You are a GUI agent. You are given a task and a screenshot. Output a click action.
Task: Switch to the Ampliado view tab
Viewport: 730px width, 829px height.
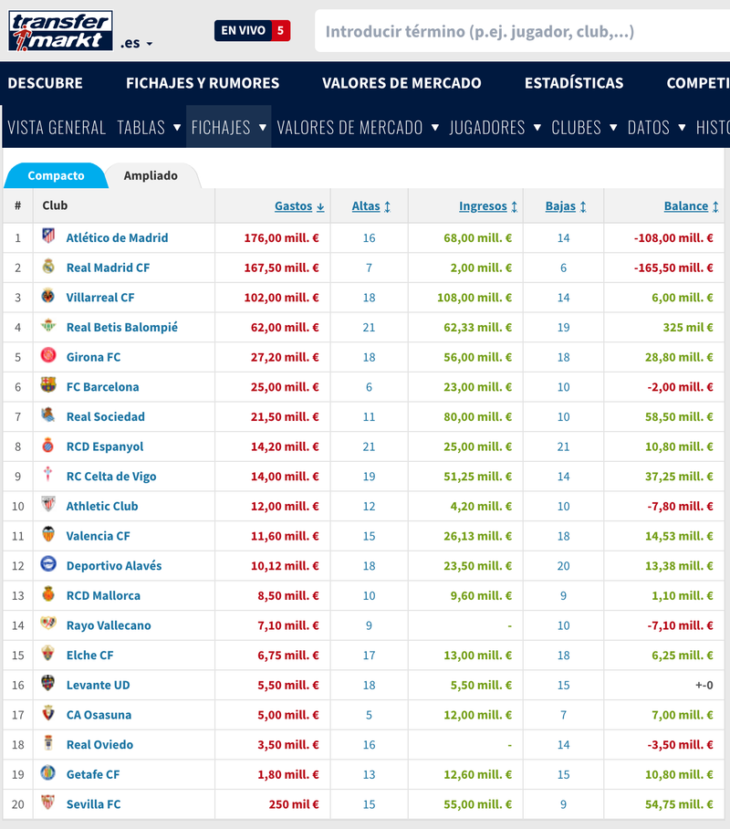151,175
